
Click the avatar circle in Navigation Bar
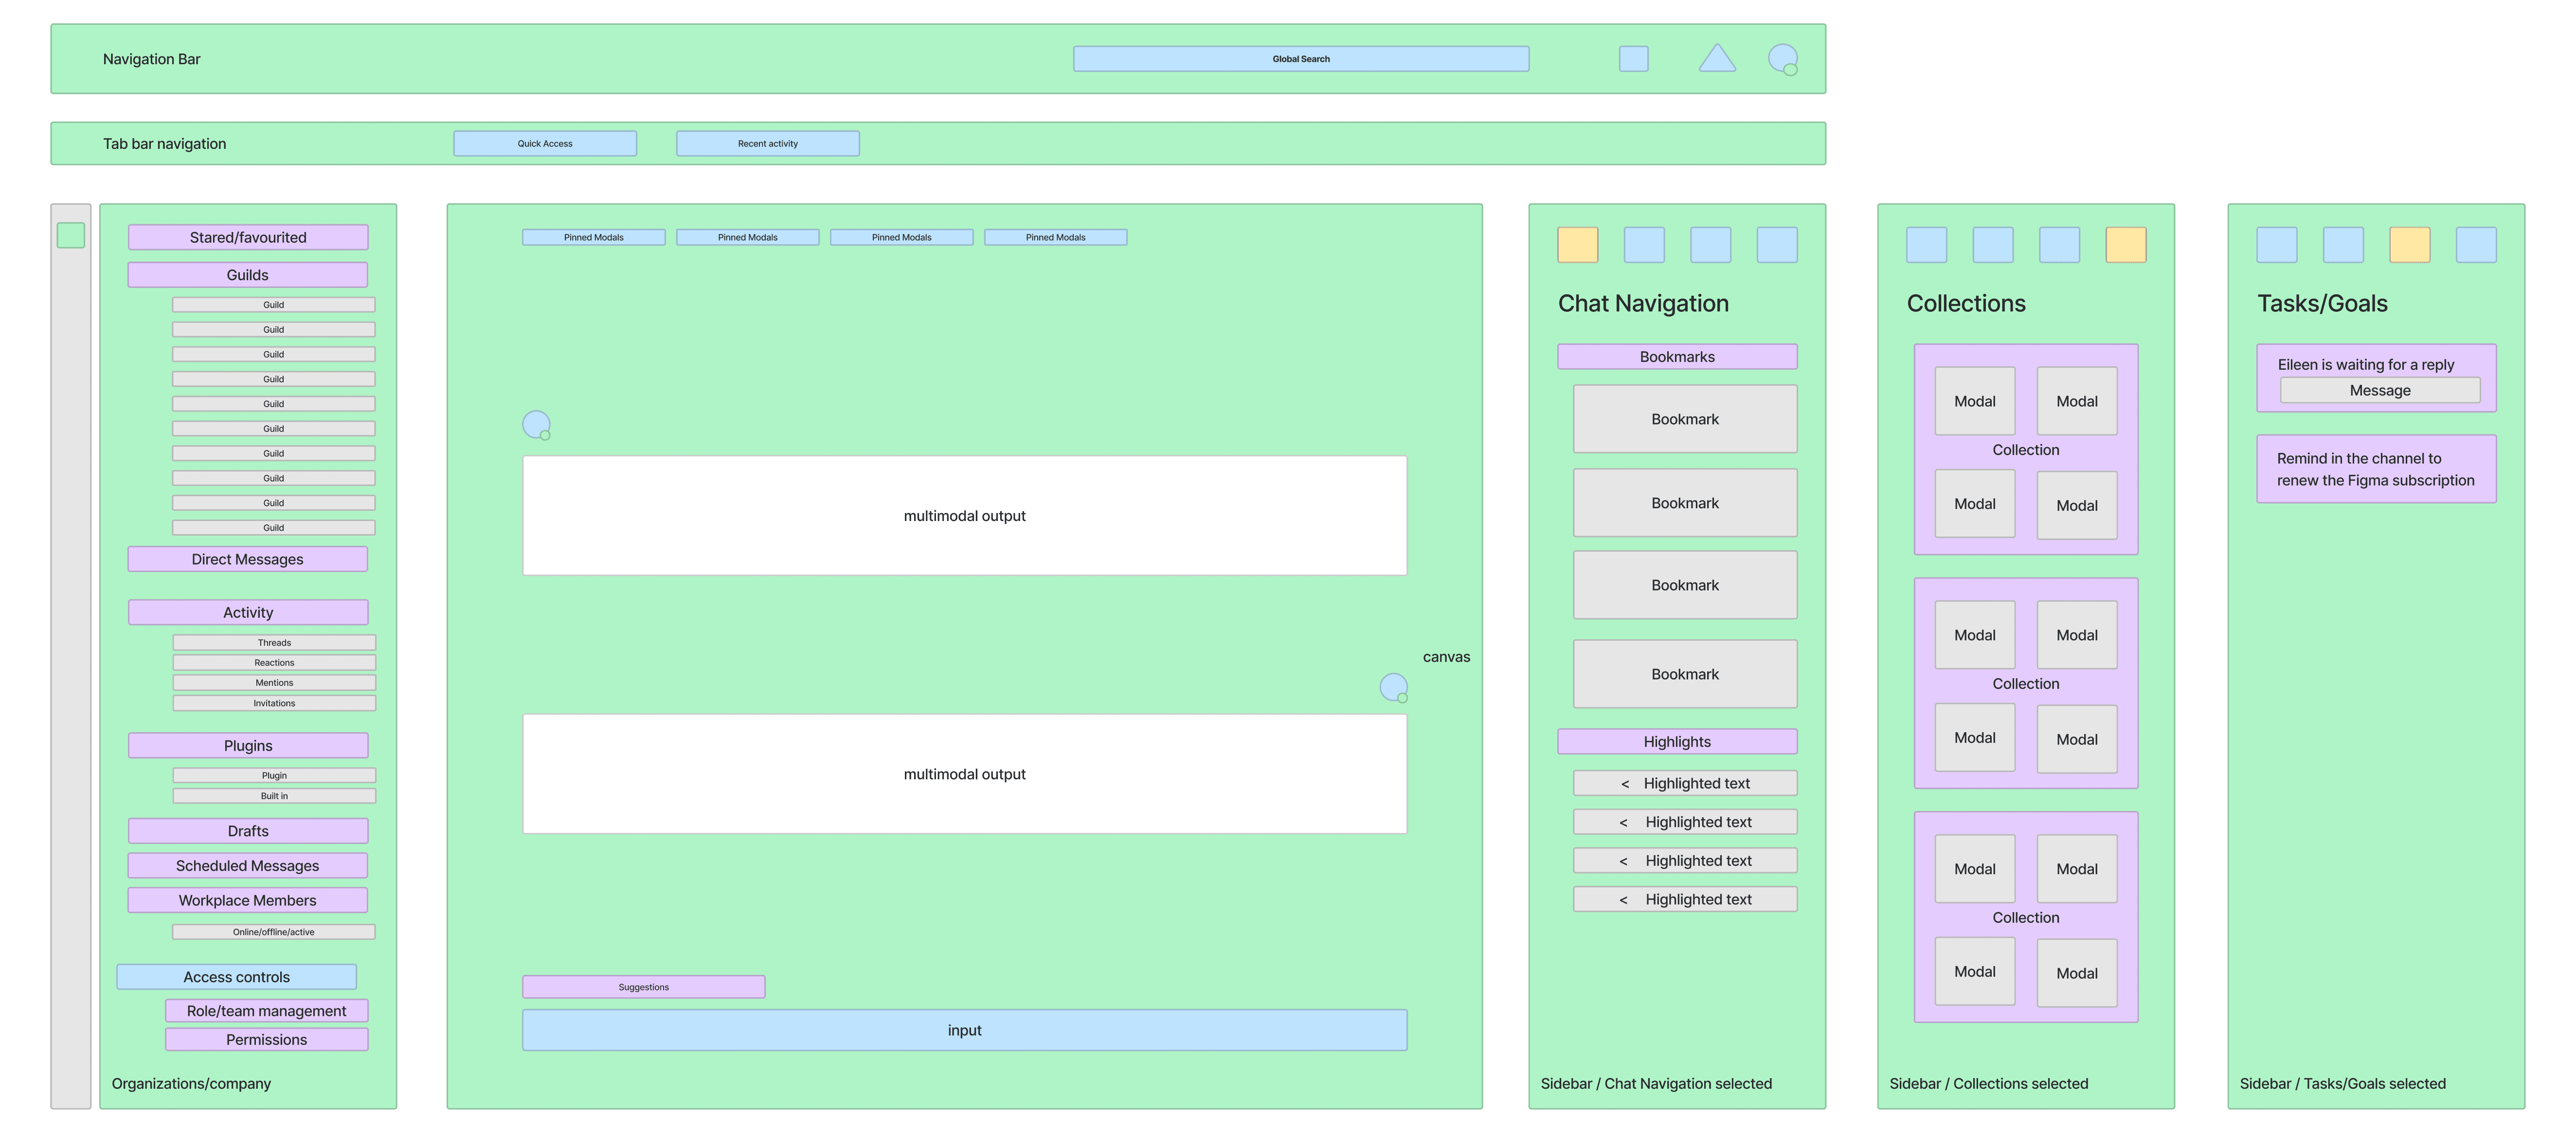point(1782,58)
